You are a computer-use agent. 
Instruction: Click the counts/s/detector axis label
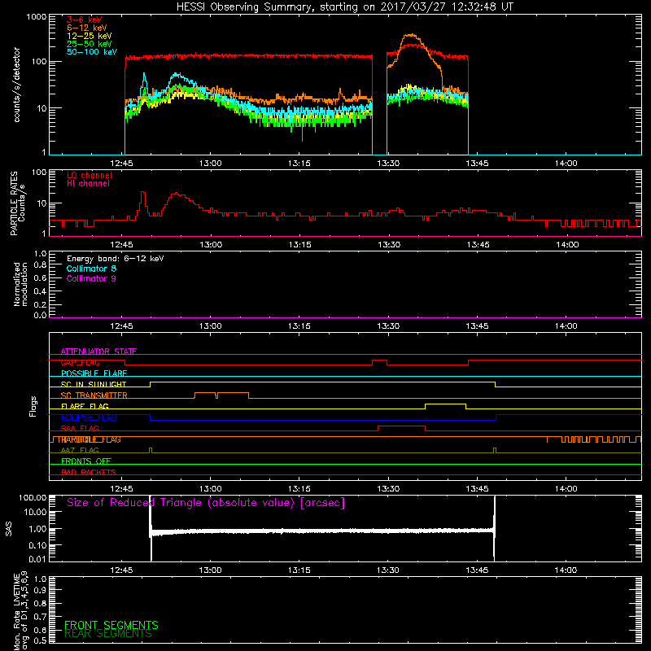tap(17, 85)
